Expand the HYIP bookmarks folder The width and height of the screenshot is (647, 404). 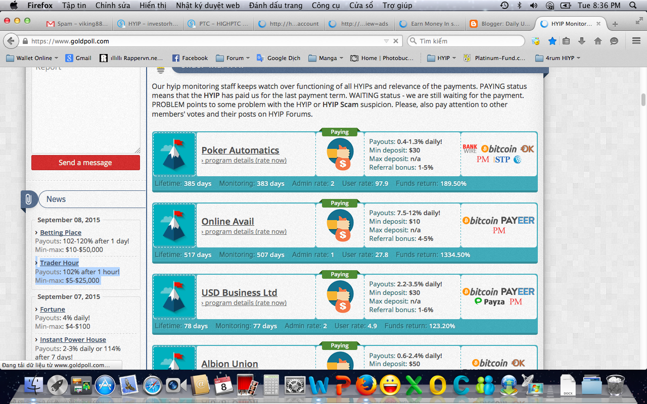[x=441, y=58]
